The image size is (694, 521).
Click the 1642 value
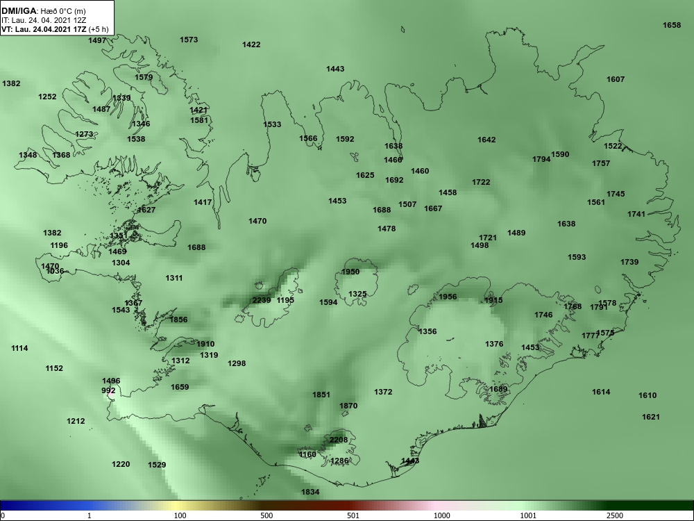coord(486,140)
